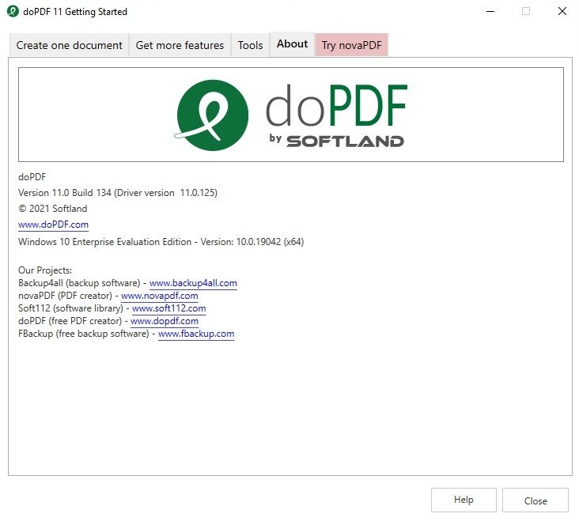Click the Help button
This screenshot has height=521, width=579.
464,500
